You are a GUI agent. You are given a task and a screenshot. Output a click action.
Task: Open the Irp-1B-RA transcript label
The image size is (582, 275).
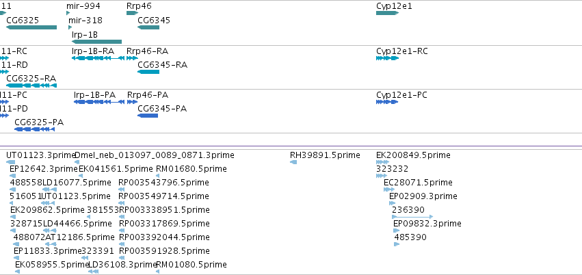(x=93, y=51)
